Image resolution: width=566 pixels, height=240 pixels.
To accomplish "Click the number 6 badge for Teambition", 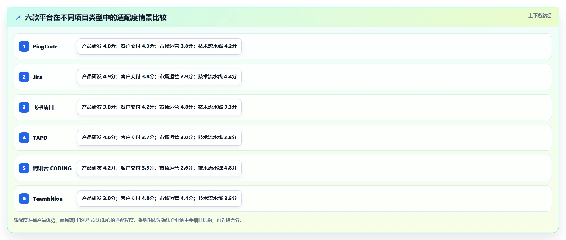I will pos(24,199).
